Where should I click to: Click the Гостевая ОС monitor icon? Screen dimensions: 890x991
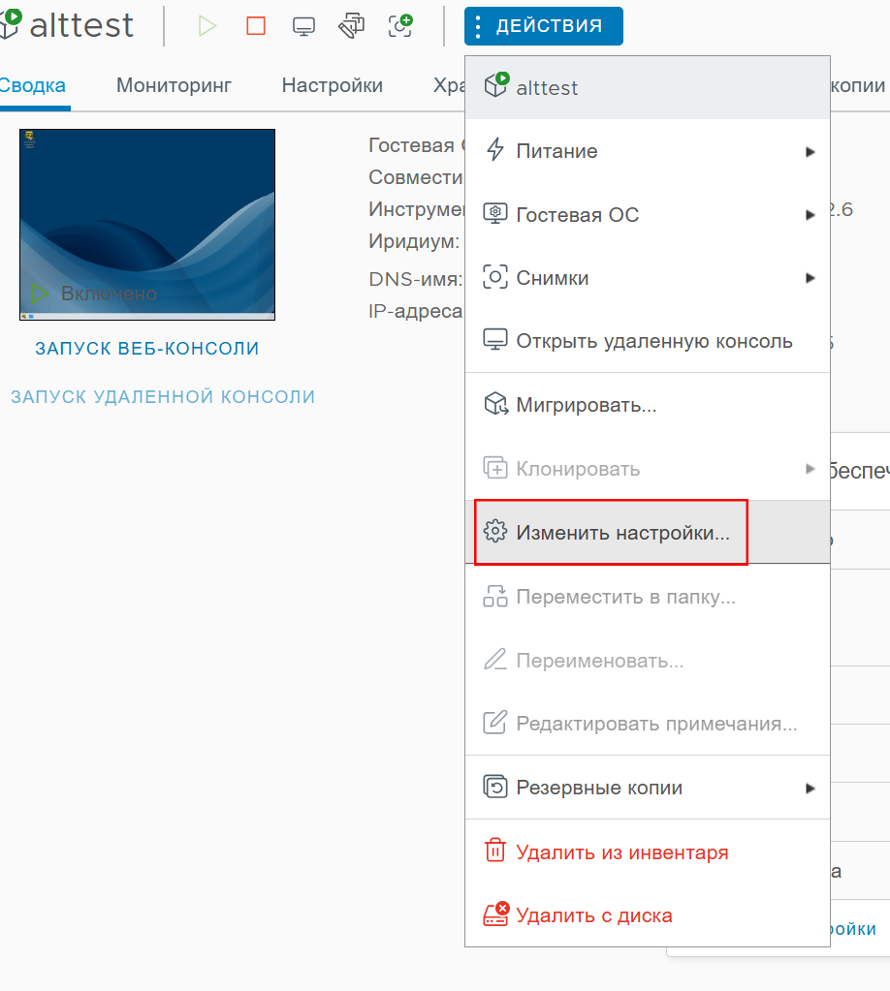coord(495,214)
